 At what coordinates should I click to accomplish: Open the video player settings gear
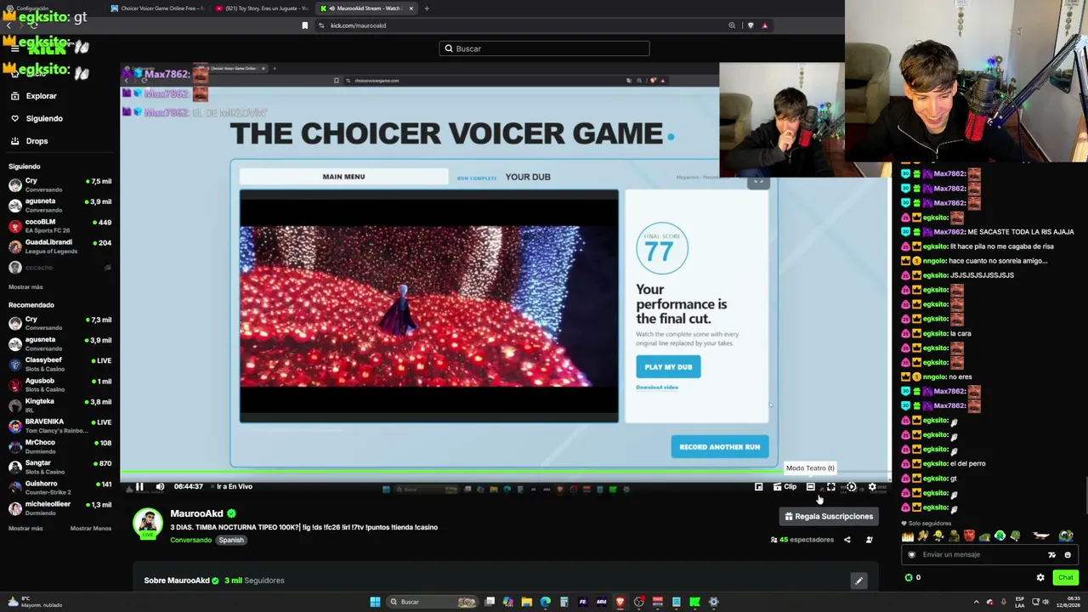pyautogui.click(x=872, y=487)
